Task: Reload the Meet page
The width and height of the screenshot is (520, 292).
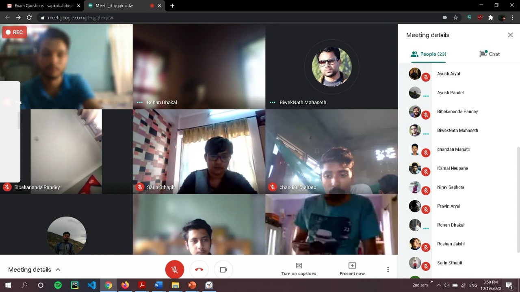Action: 29,17
